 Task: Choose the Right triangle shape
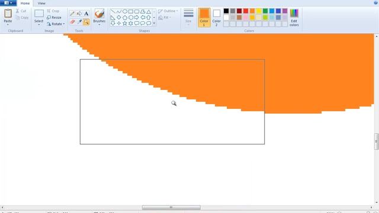point(113,17)
